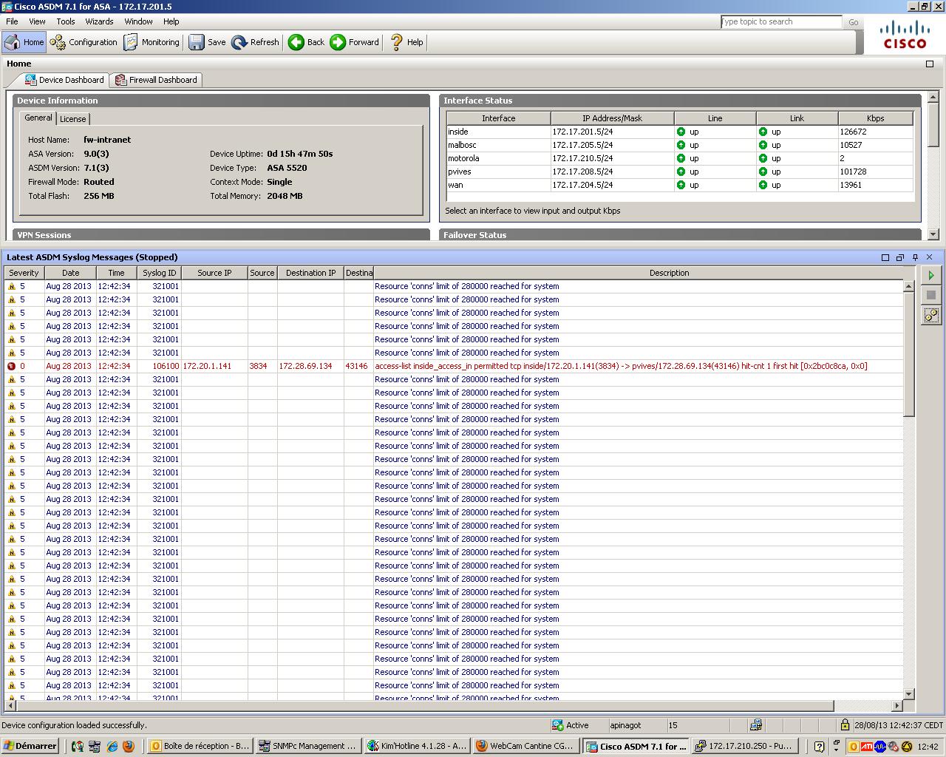The height and width of the screenshot is (757, 946).
Task: Click the Go search button
Action: [x=854, y=22]
